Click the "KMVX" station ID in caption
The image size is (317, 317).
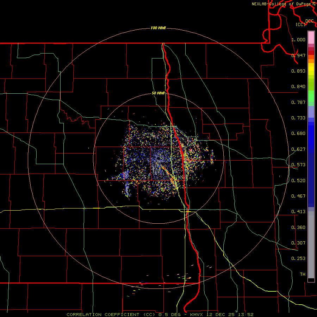click(x=197, y=315)
